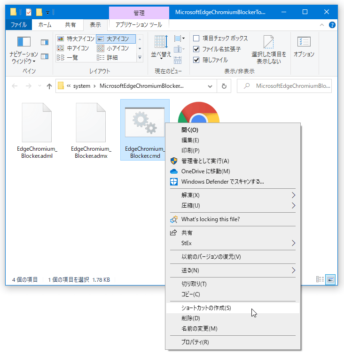Expand the 解凍(X) submenu
Viewport: 344px width, 355px height.
(x=233, y=195)
